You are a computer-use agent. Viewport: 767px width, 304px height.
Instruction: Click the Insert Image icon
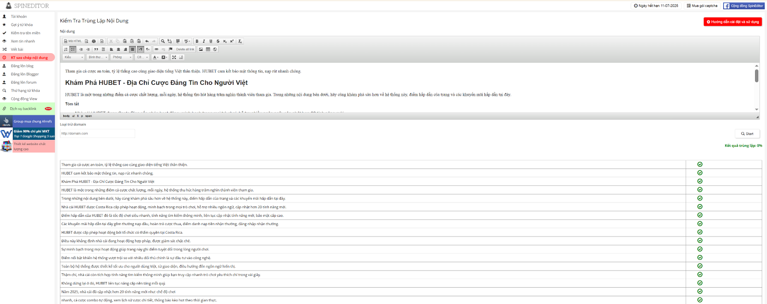(201, 49)
